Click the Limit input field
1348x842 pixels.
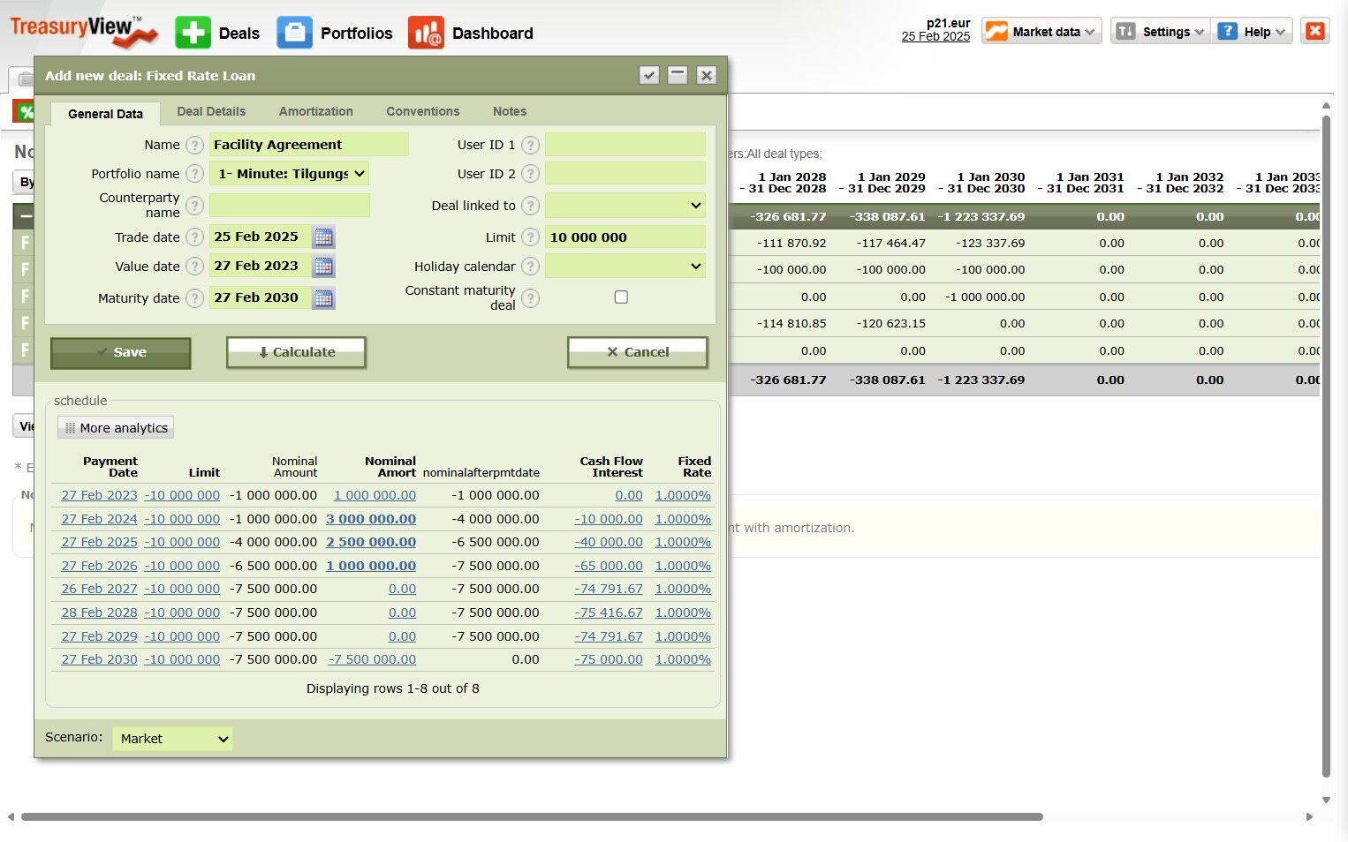[x=625, y=237]
